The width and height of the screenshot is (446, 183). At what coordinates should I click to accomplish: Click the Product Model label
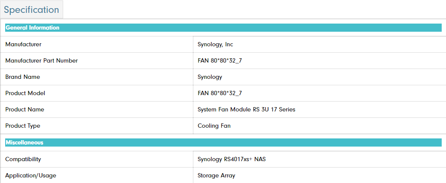click(x=25, y=93)
